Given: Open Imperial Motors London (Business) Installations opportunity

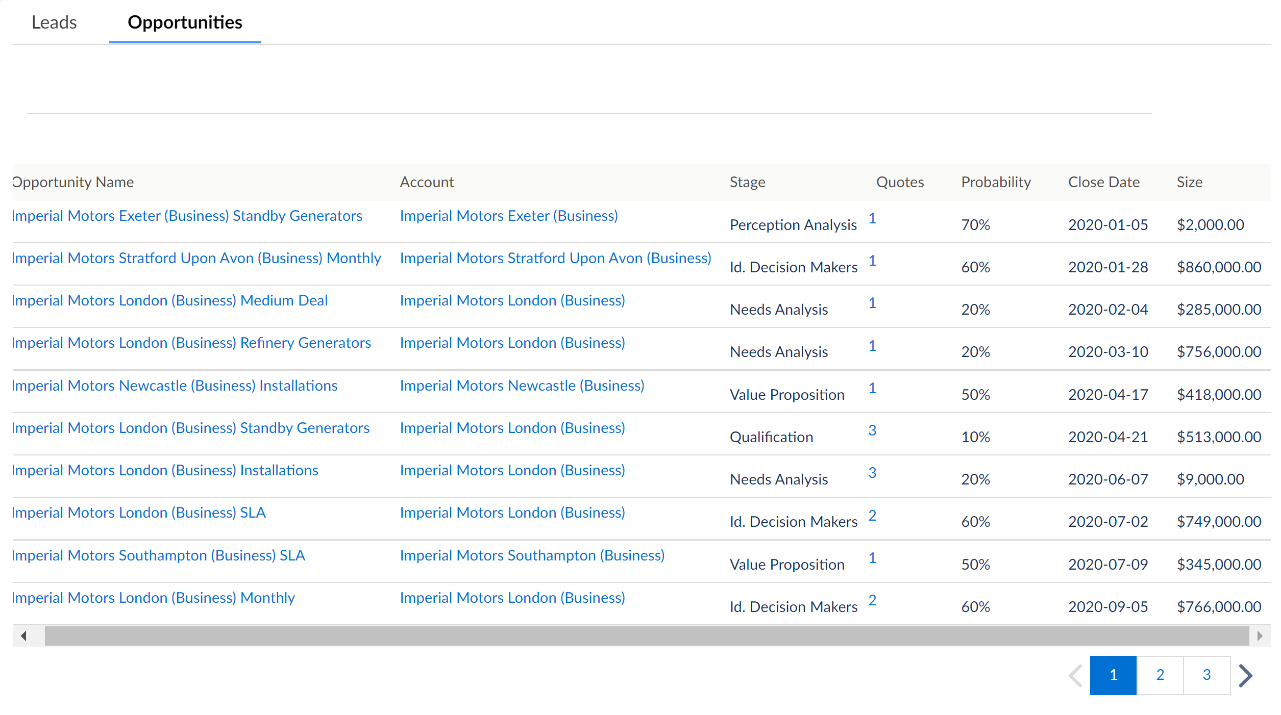Looking at the screenshot, I should click(165, 470).
